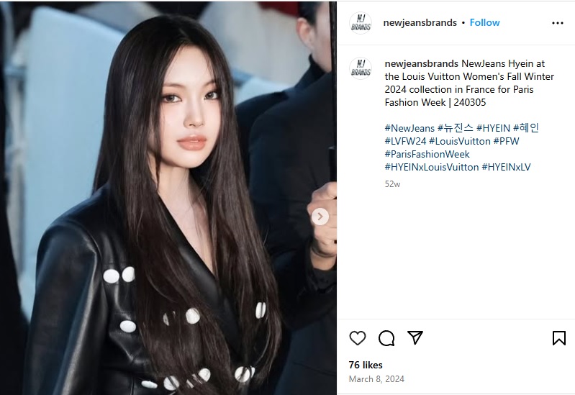Like the post with the heart icon
This screenshot has height=395, width=575.
[358, 338]
